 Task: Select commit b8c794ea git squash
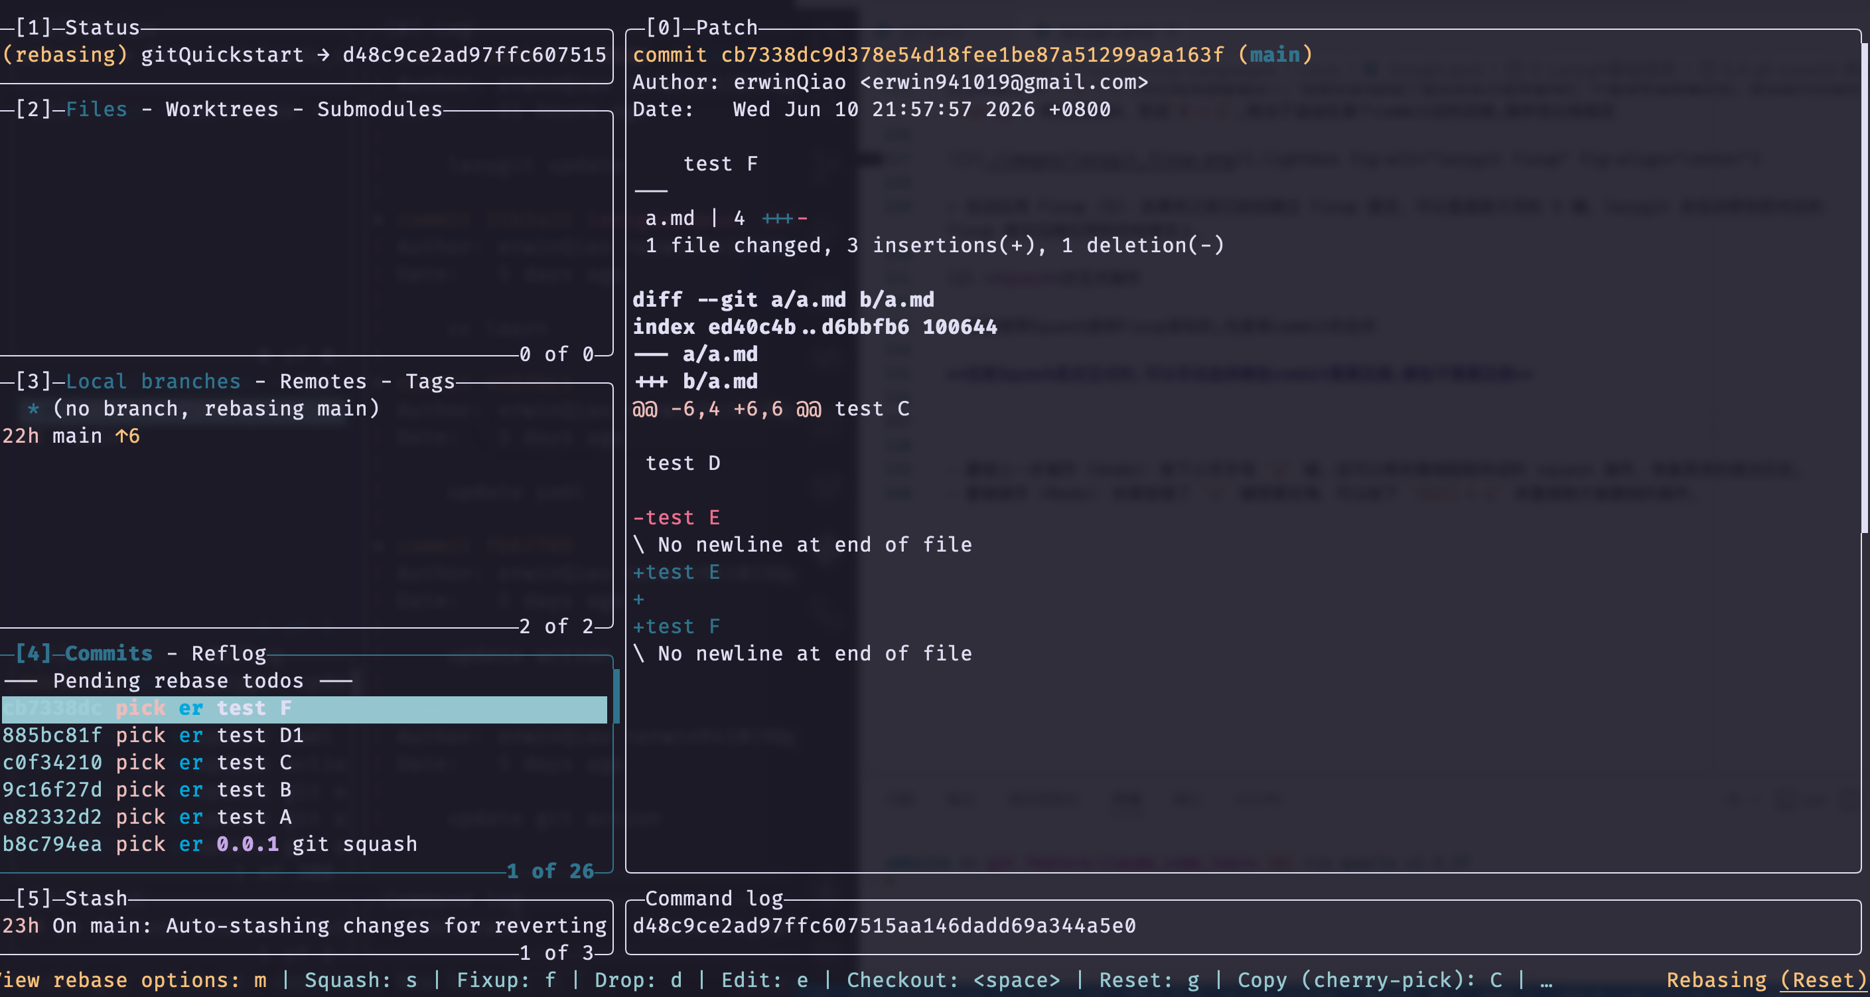point(304,844)
